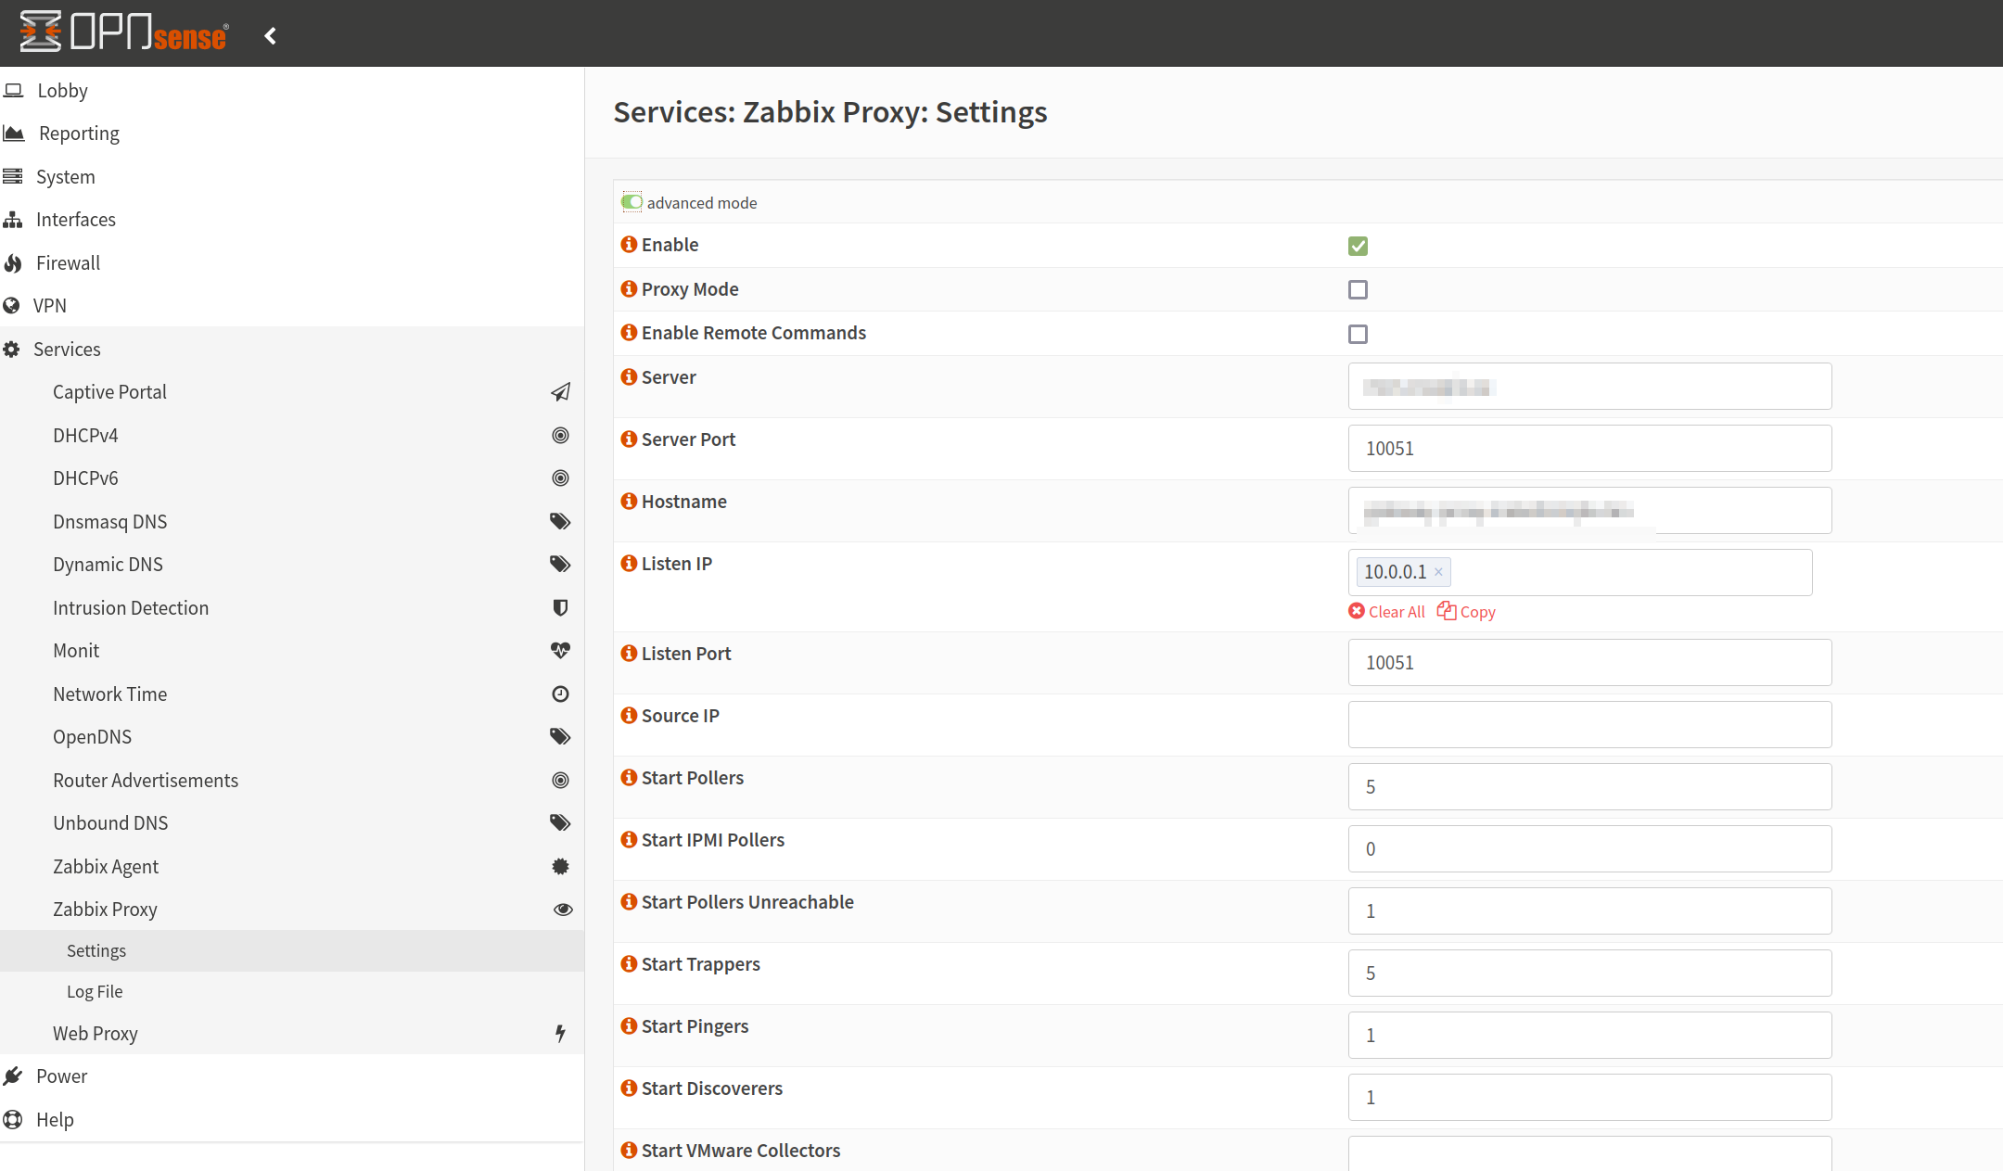Expand the Firewall menu section
The height and width of the screenshot is (1171, 2003).
click(x=68, y=263)
